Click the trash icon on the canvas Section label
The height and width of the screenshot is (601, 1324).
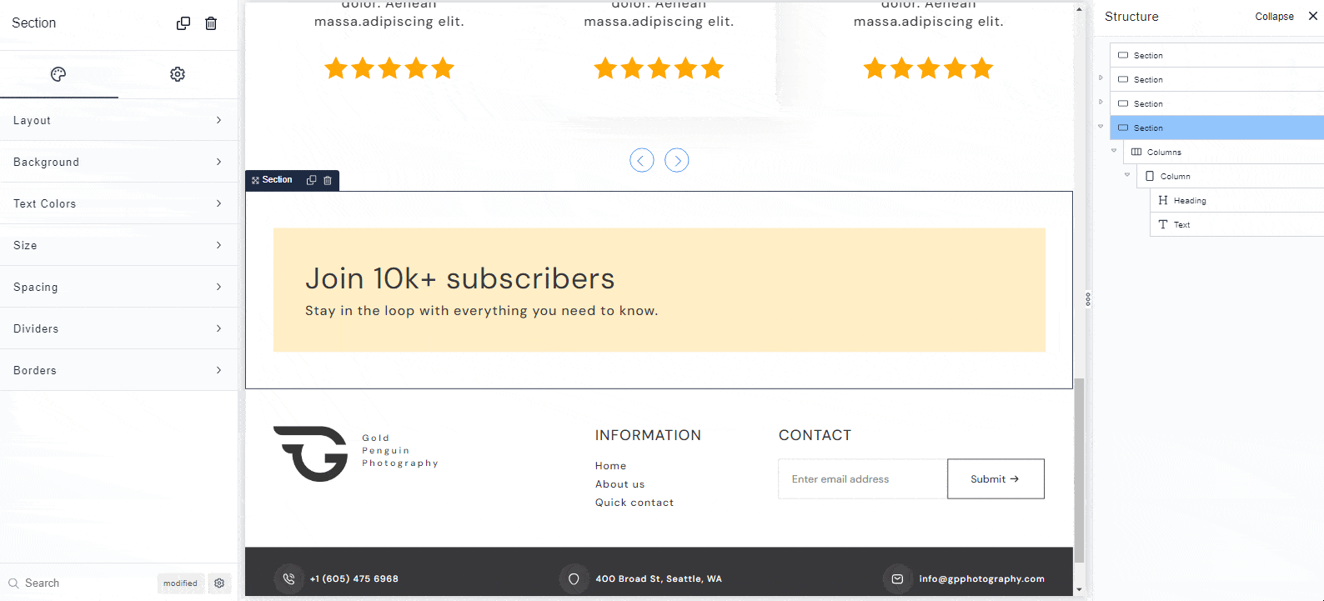point(328,180)
